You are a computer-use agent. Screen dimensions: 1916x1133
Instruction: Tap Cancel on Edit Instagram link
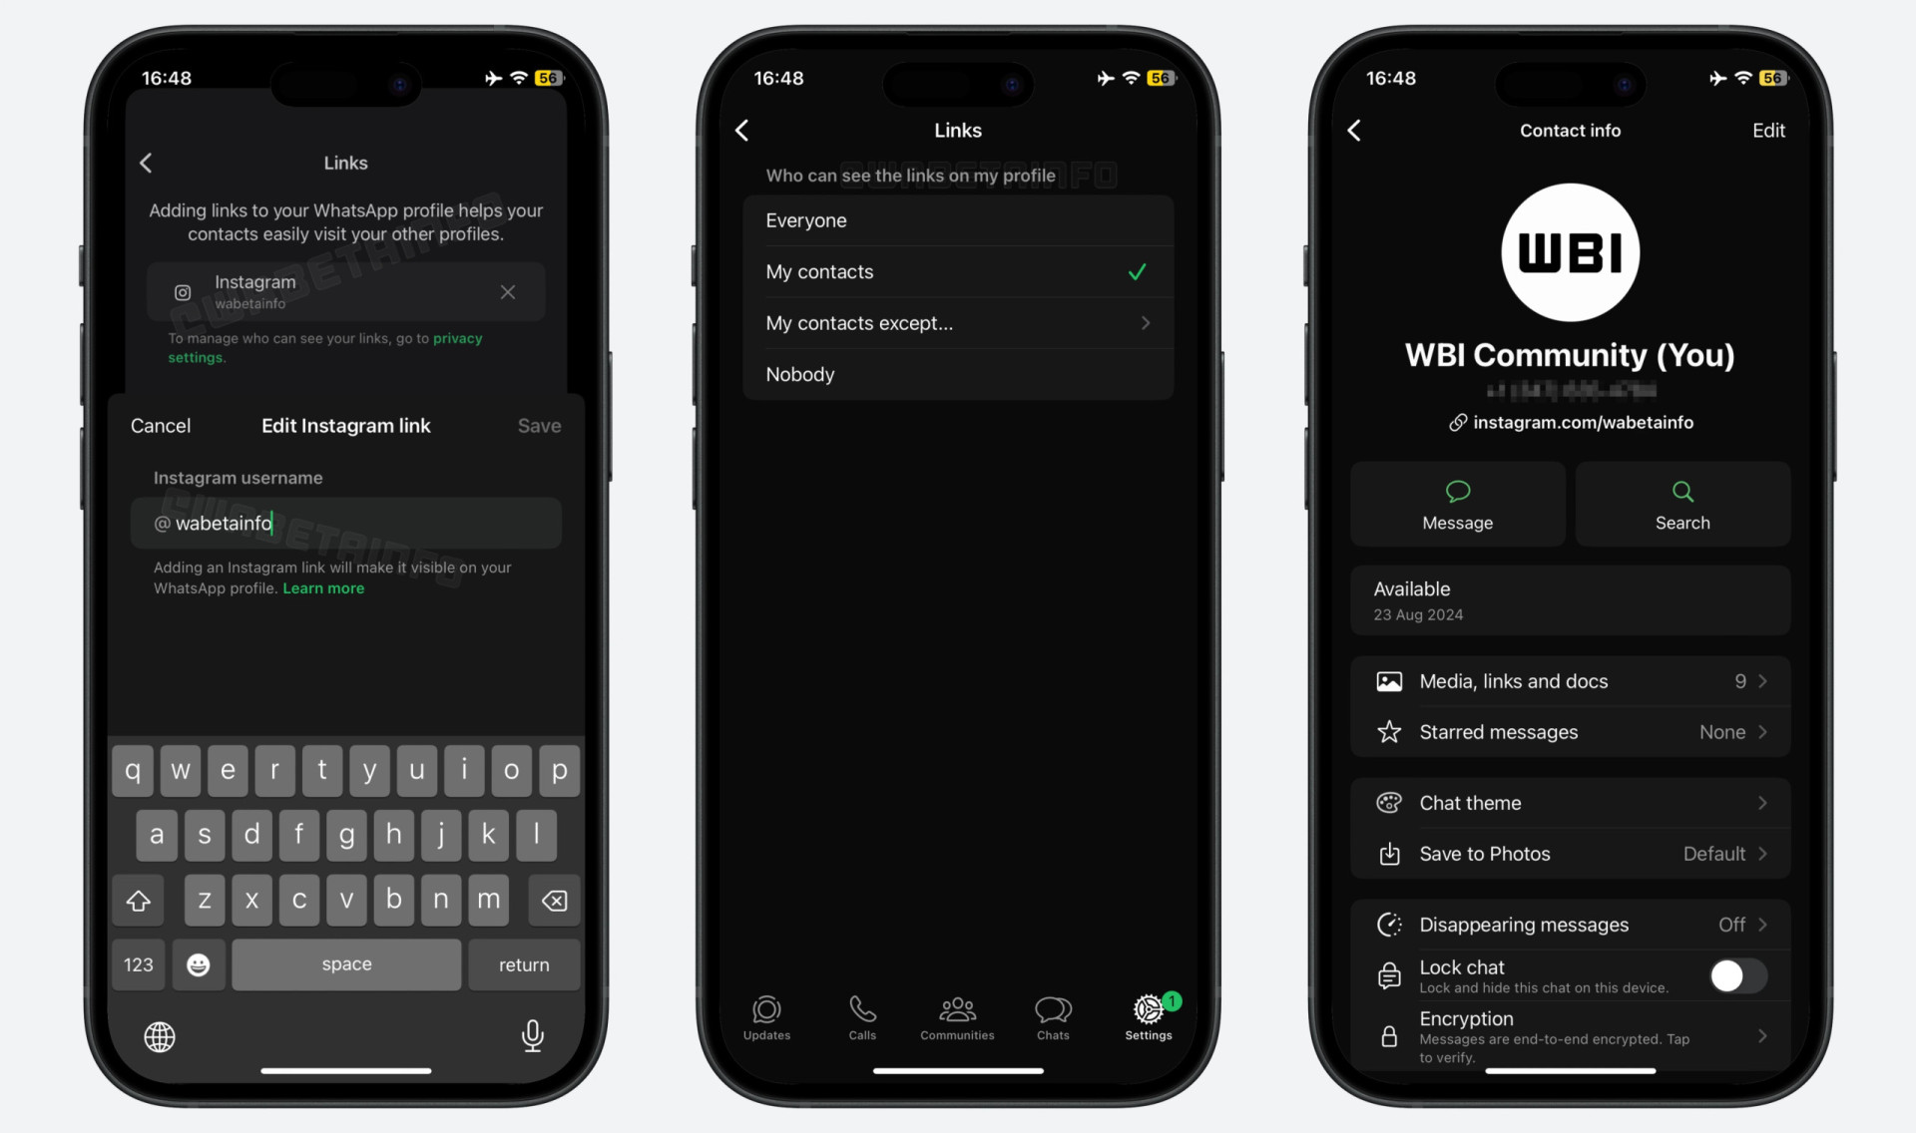160,424
